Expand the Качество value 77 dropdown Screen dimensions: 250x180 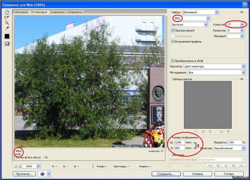pos(243,24)
